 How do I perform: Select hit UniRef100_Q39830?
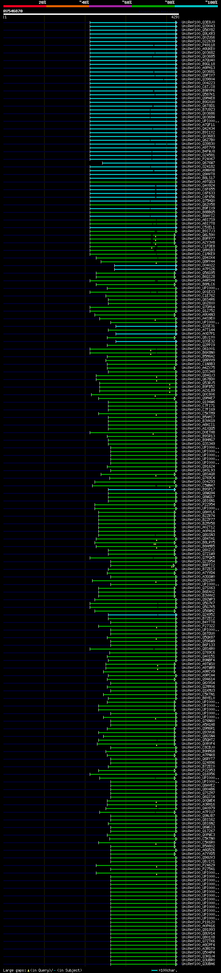[x=198, y=144]
